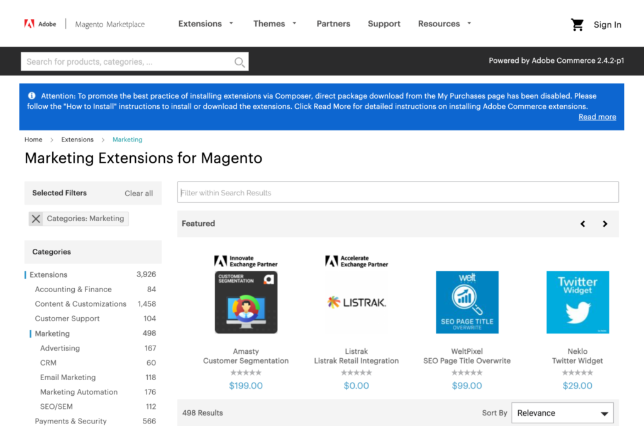Open the Resources top menu
Image resolution: width=644 pixels, height=426 pixels.
coord(438,24)
